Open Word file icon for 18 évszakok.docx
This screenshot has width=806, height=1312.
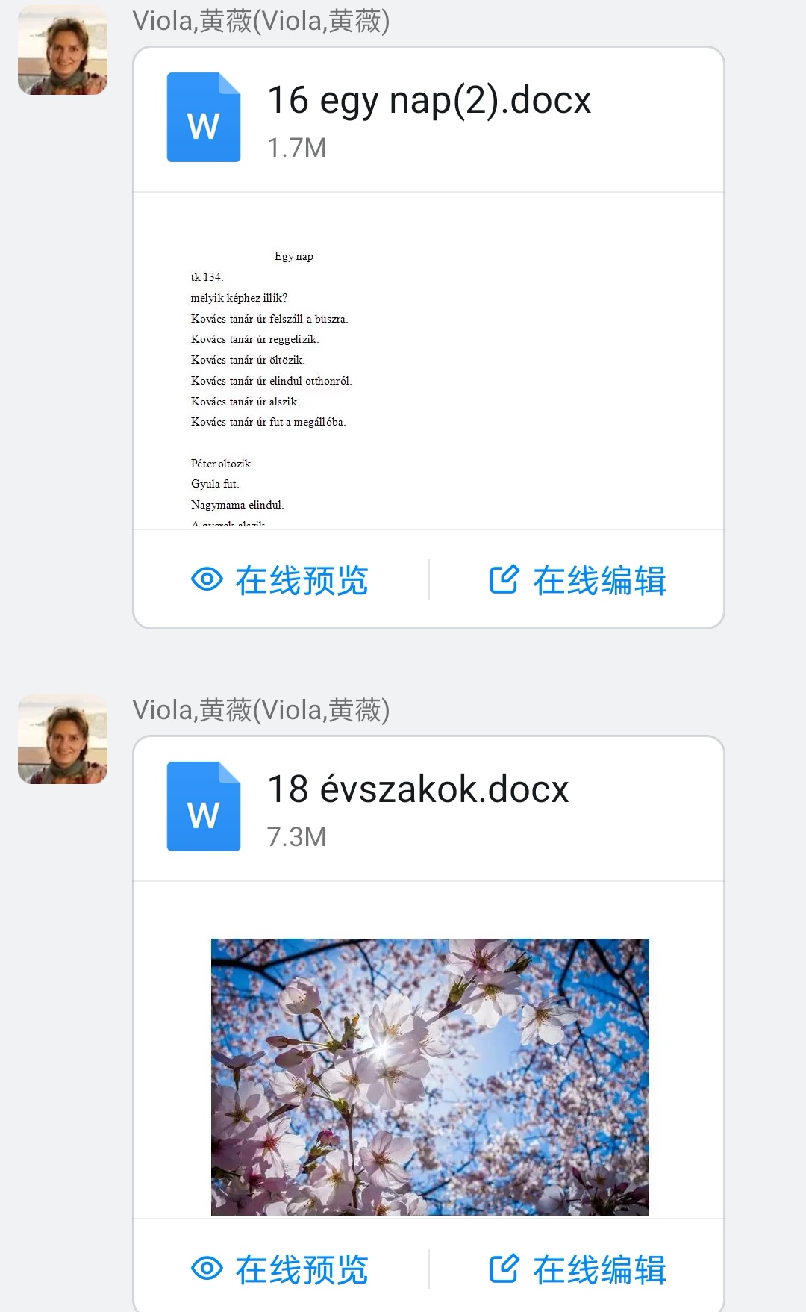pyautogui.click(x=204, y=806)
